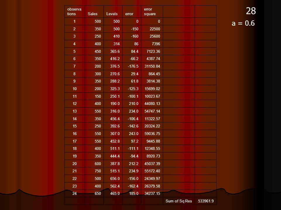Select Levels value 456.4
The image size is (281, 210).
[x=115, y=119]
